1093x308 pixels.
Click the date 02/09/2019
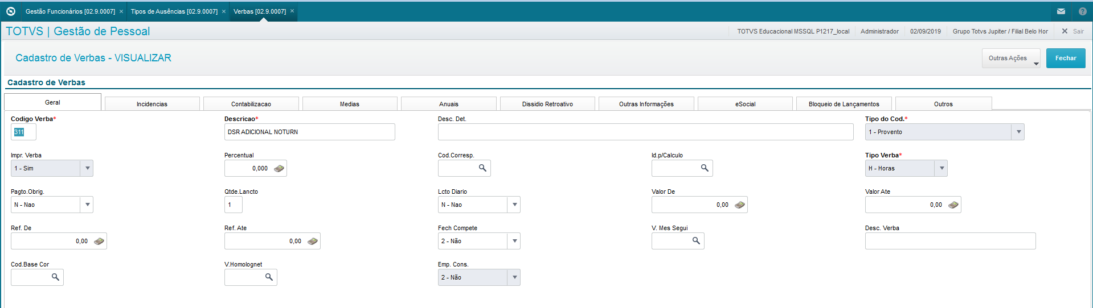(926, 31)
